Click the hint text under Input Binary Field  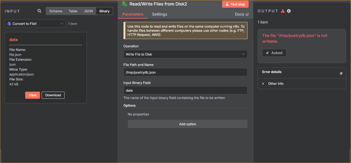[174, 98]
